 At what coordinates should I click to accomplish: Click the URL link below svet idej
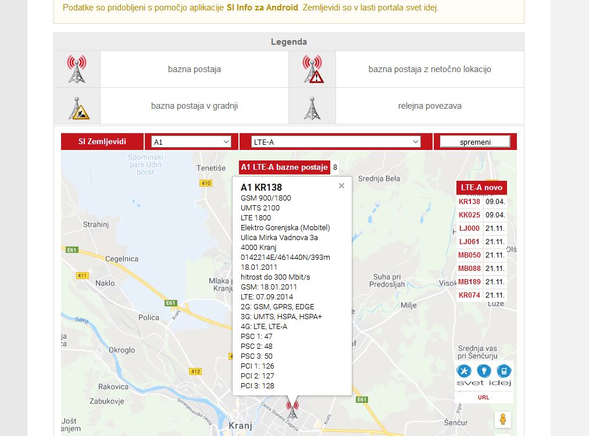click(483, 397)
